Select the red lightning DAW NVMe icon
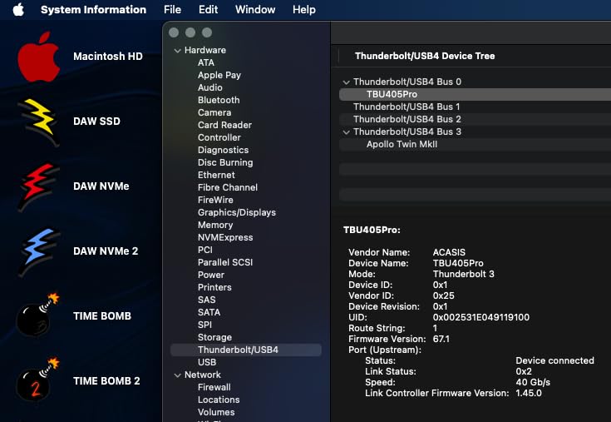 click(x=39, y=186)
